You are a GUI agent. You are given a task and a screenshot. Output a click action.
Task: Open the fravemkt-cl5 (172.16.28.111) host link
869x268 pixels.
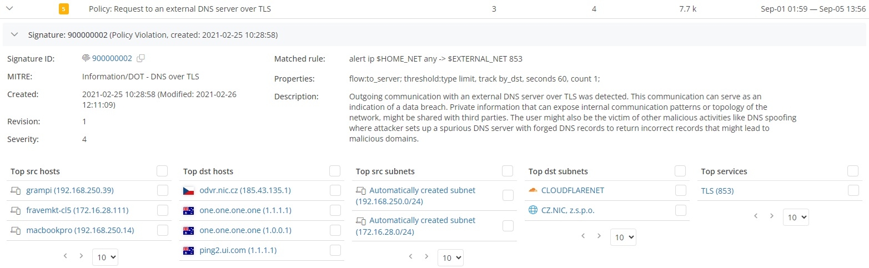point(77,211)
